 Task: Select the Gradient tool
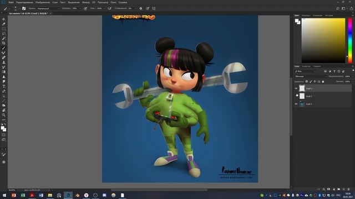click(4, 72)
